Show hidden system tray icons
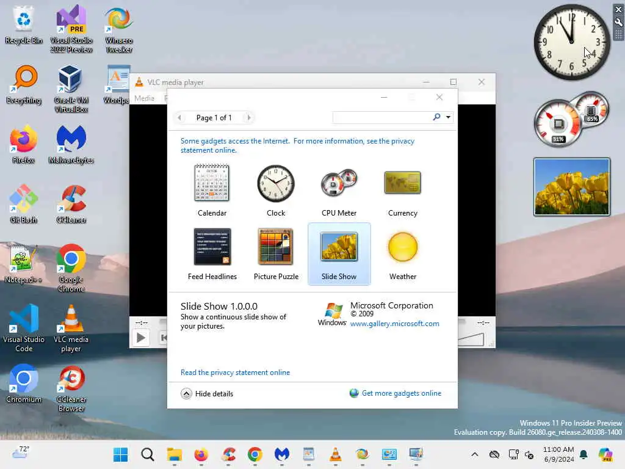The width and height of the screenshot is (625, 469). [475, 454]
